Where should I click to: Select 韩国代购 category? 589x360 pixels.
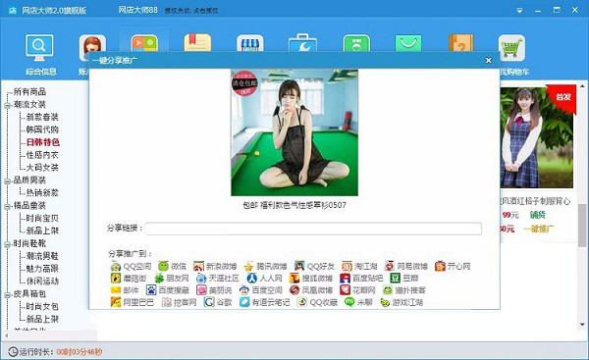coord(42,129)
